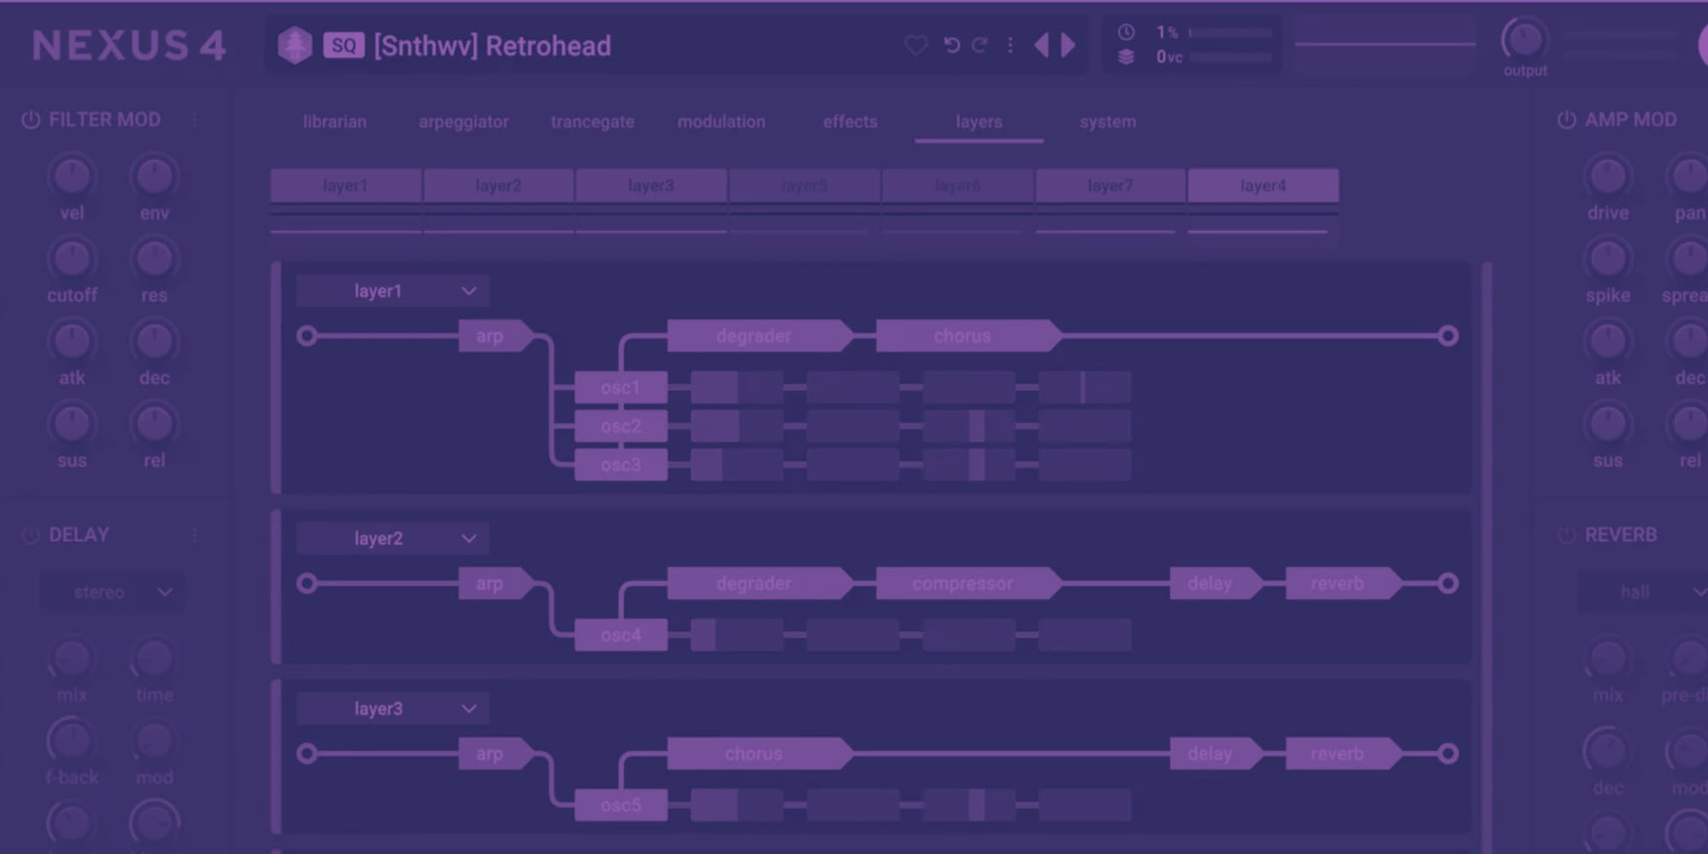
Task: Adjust the first slider next to osc4
Action: (737, 635)
